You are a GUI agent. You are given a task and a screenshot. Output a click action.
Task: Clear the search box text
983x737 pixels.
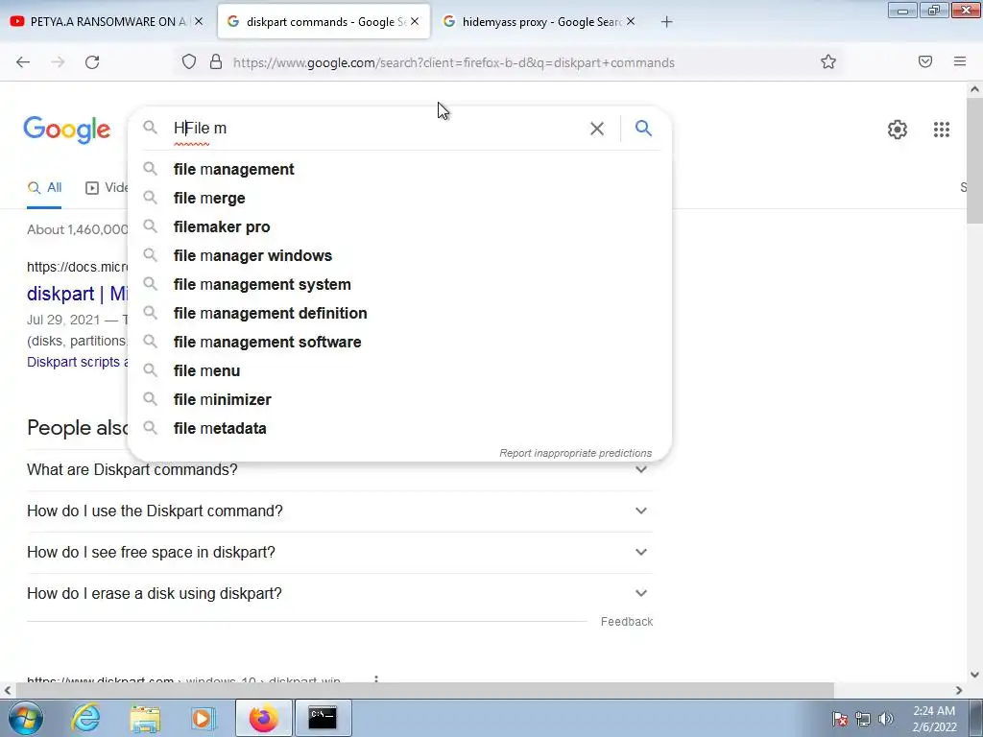[x=597, y=129]
